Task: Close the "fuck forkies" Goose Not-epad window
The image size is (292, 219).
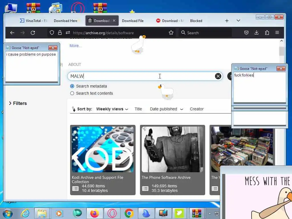Action: pos(281,68)
